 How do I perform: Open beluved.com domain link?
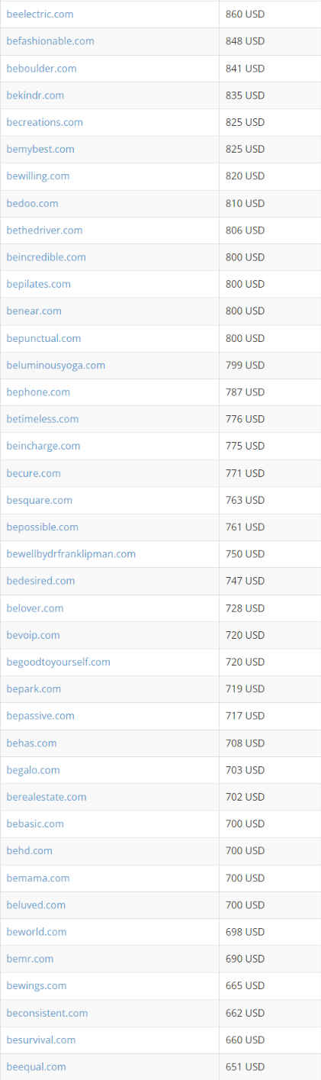[x=36, y=904]
